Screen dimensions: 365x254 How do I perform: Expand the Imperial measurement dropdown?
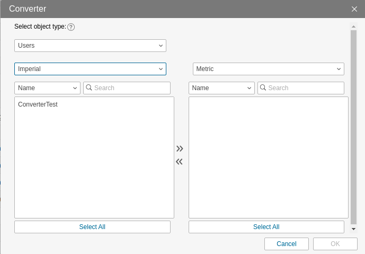click(x=90, y=69)
